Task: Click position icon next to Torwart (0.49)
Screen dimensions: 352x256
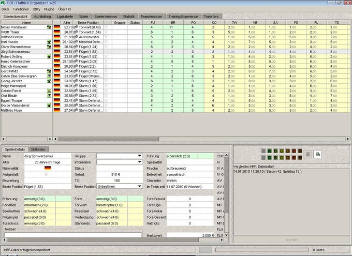Action: click(76, 27)
